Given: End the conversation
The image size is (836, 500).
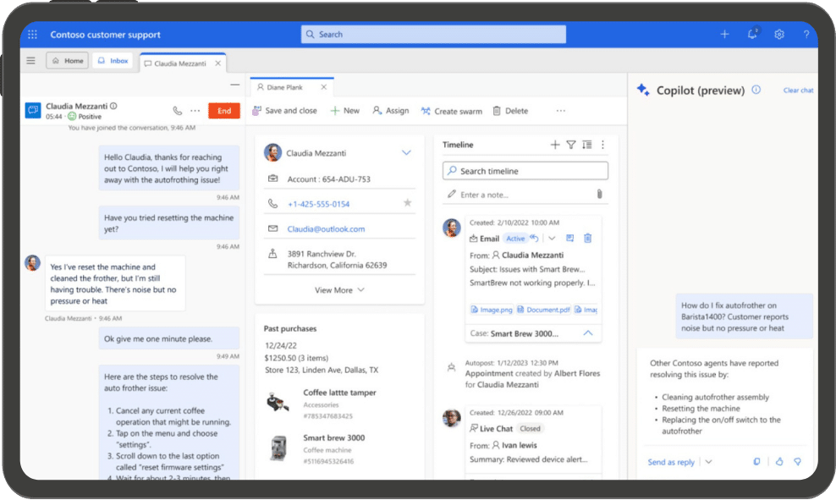Looking at the screenshot, I should click(224, 111).
